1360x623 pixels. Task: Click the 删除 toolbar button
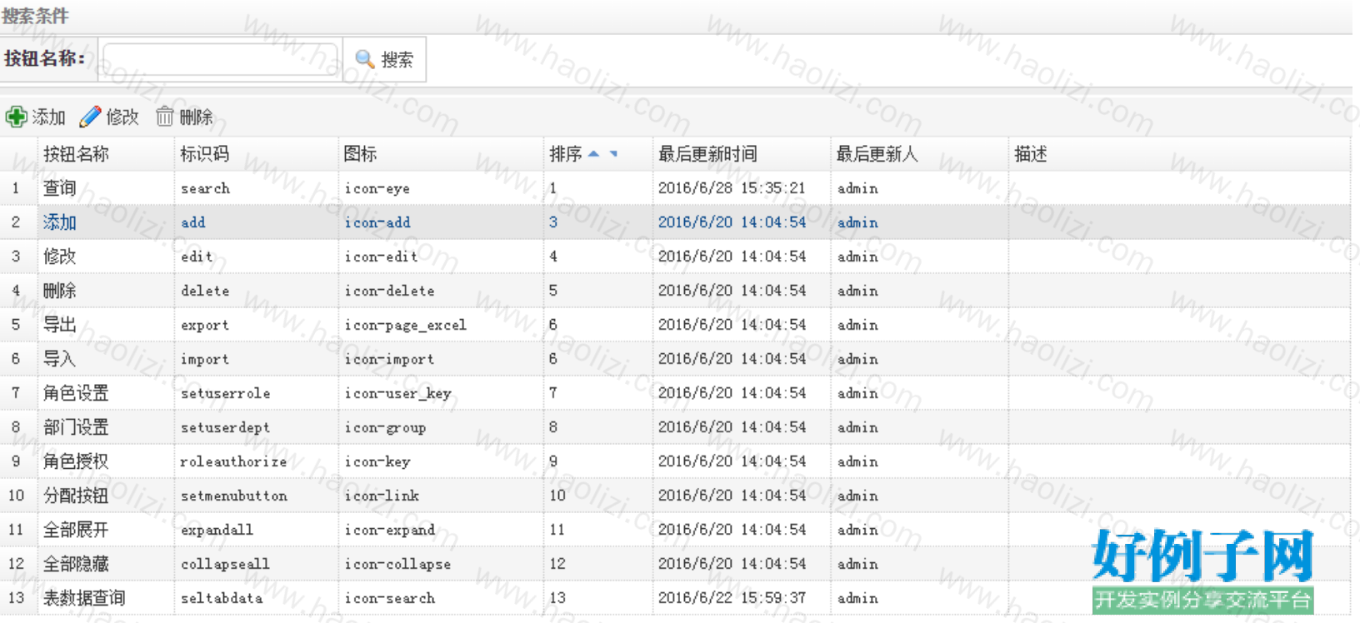(x=184, y=117)
